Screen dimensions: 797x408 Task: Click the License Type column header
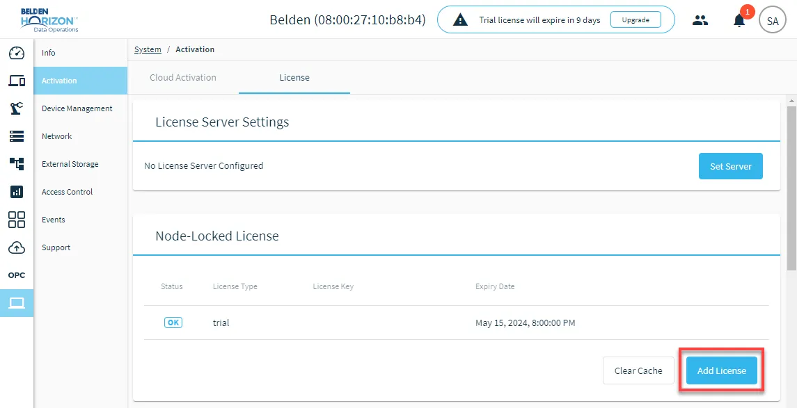[x=235, y=286]
